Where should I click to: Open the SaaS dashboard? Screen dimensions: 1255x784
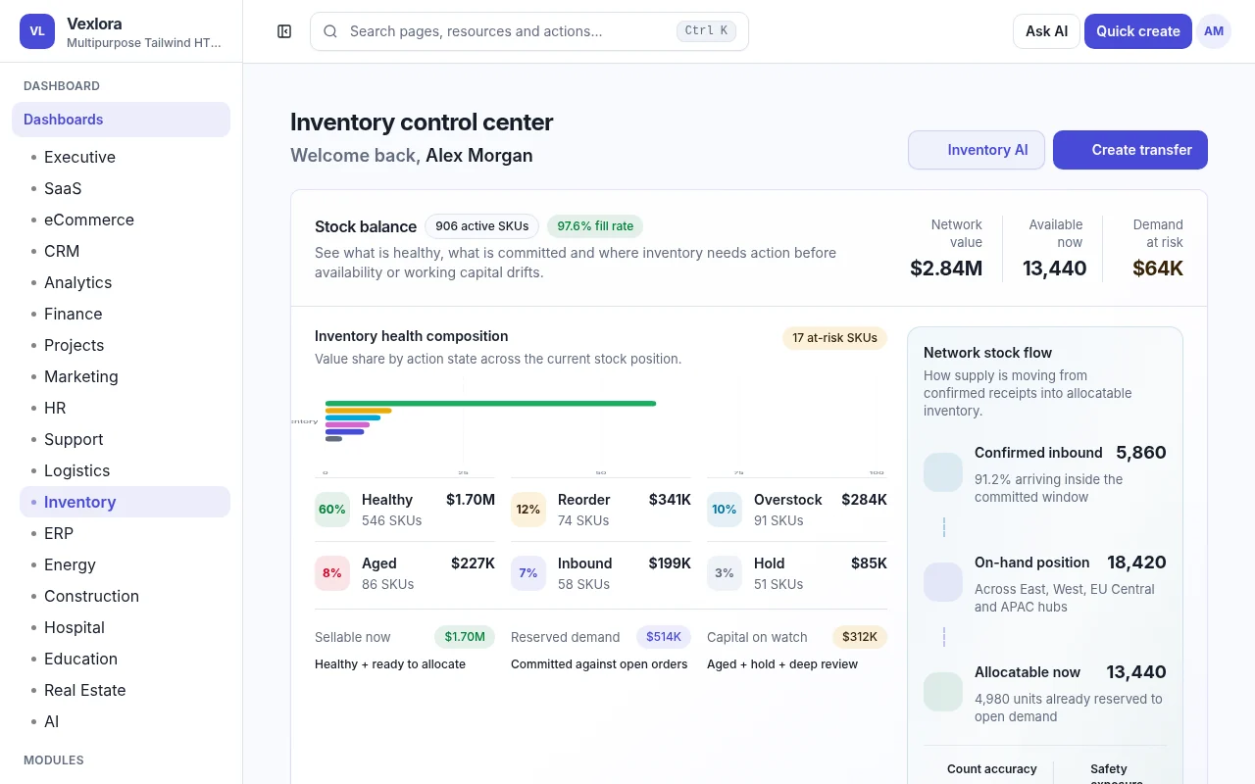click(125, 188)
